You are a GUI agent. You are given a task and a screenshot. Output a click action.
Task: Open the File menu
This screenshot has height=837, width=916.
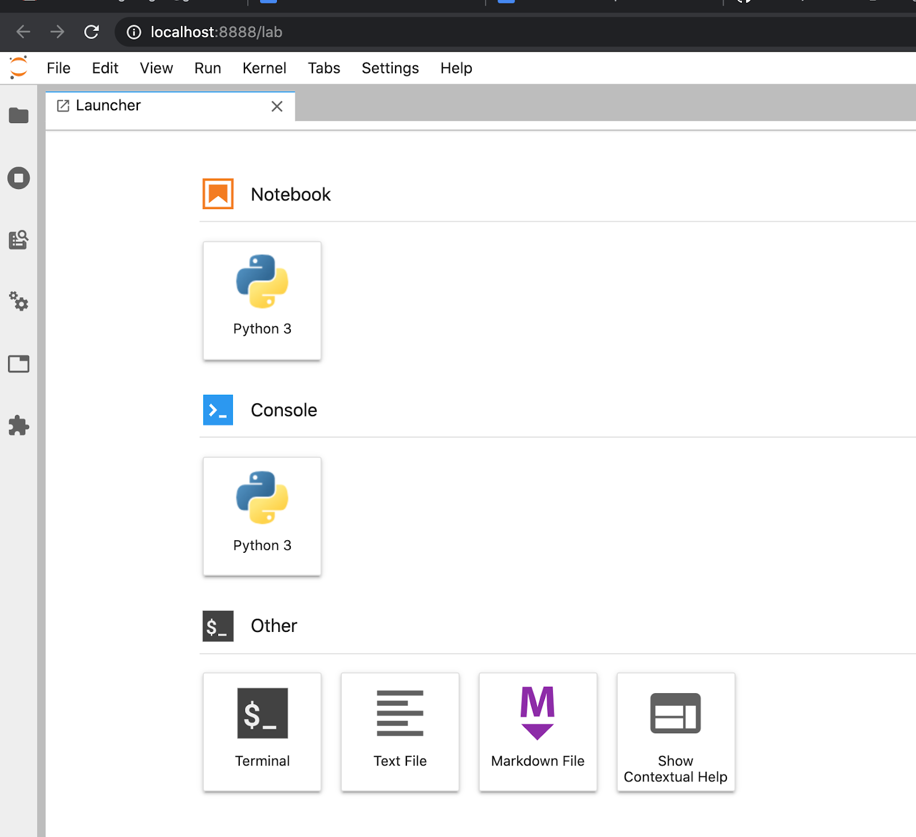coord(58,68)
